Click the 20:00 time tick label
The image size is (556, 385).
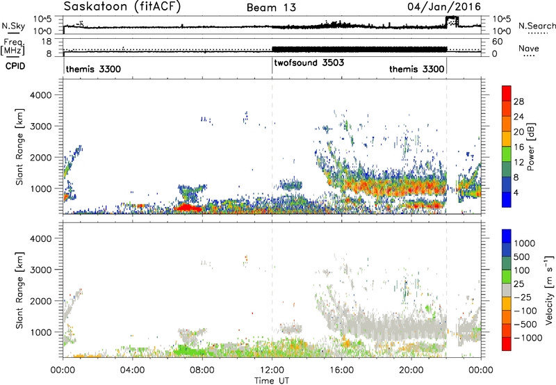411,370
